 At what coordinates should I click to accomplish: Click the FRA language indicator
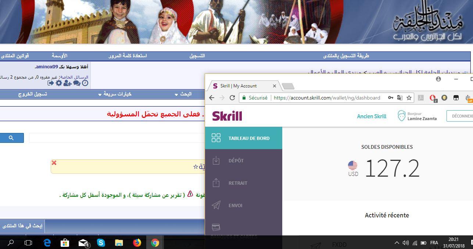click(434, 243)
